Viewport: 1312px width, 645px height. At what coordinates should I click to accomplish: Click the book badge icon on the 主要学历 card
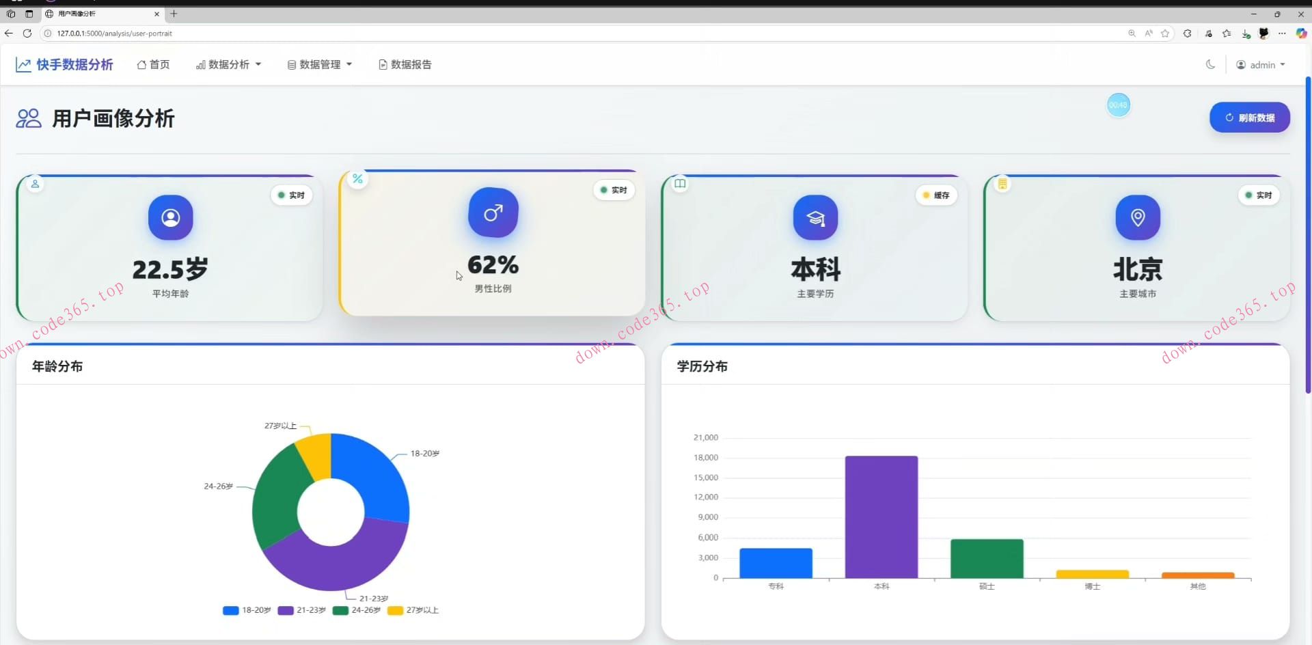click(680, 184)
